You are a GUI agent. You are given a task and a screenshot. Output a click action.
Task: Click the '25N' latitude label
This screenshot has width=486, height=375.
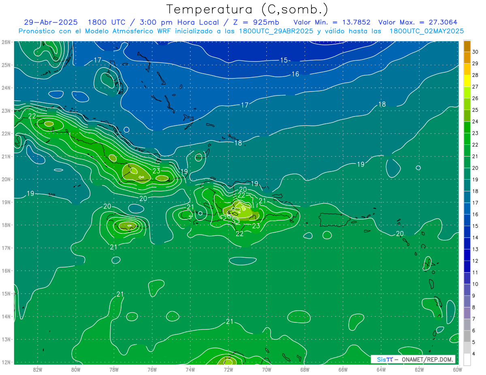[x=6, y=65]
